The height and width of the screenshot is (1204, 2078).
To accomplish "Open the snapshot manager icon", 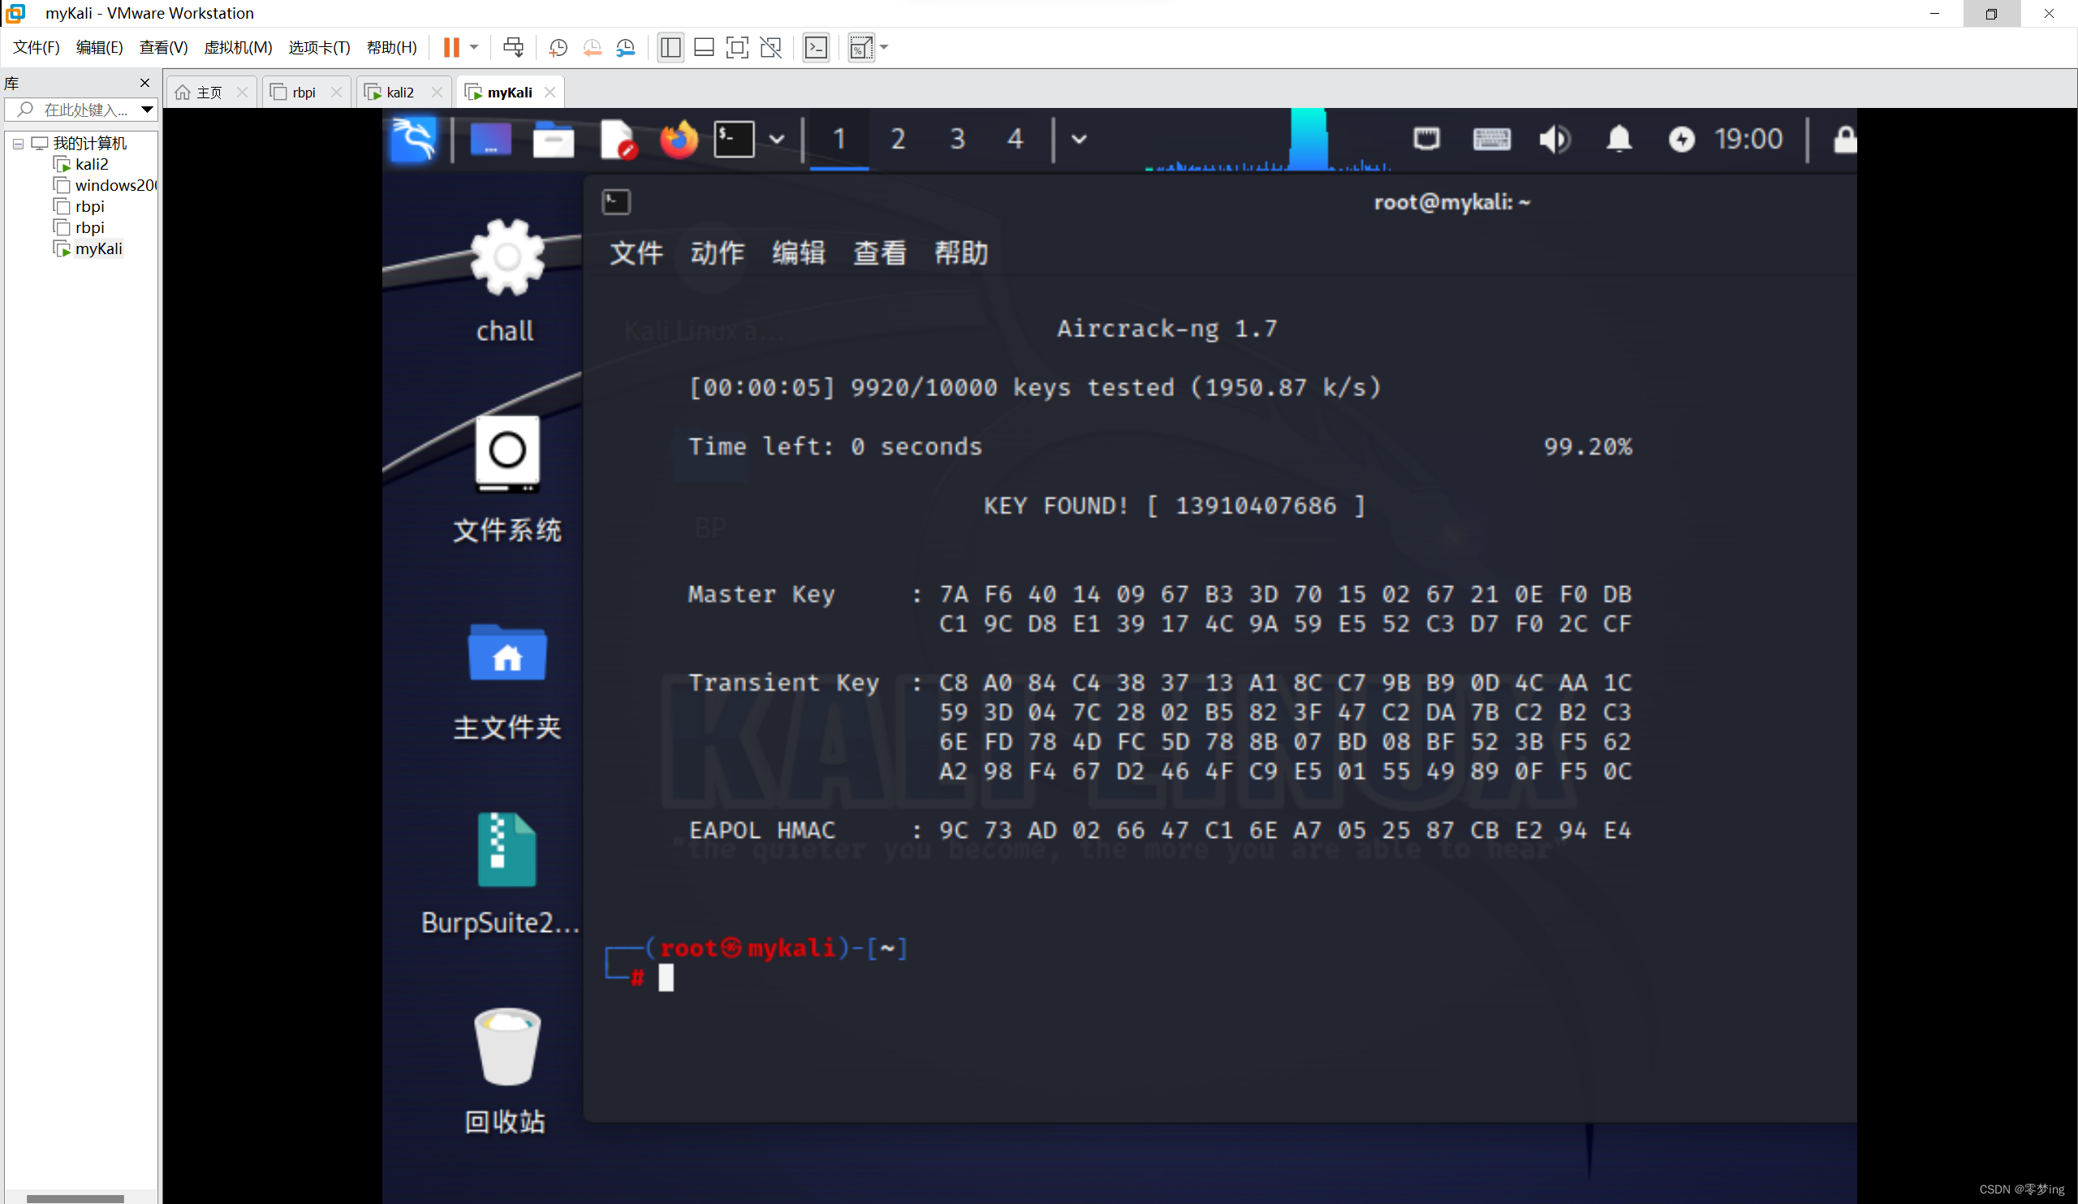I will click(x=626, y=47).
